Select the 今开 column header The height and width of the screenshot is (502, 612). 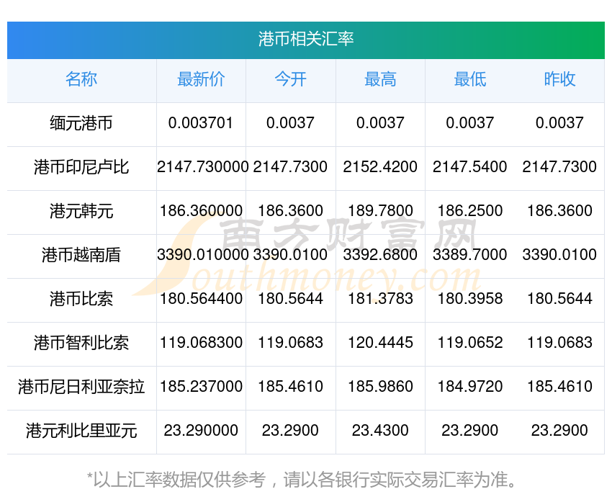click(290, 79)
